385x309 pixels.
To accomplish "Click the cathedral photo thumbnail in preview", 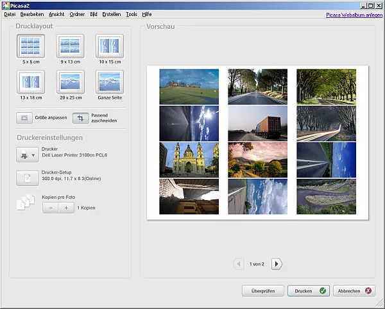I will [189, 159].
